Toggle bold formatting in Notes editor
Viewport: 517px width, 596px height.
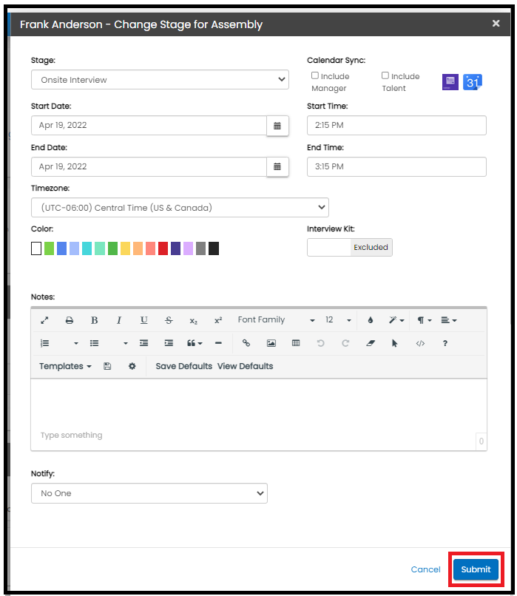click(94, 320)
